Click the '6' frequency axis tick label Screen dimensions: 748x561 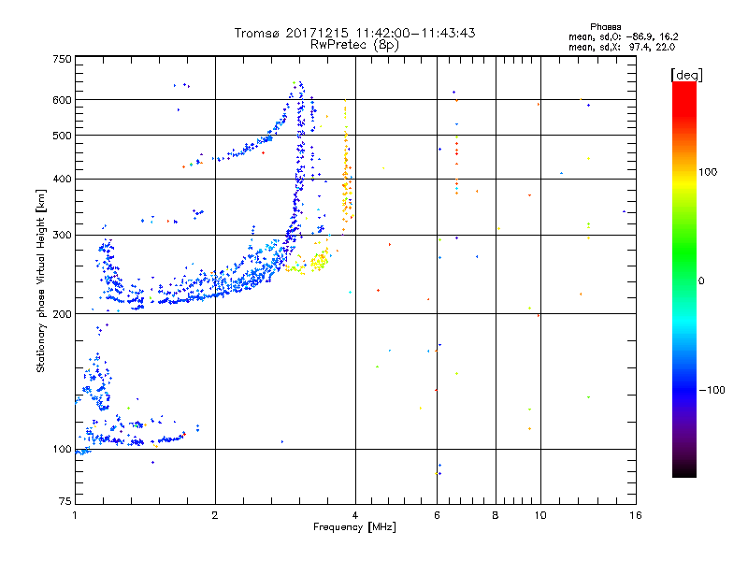(437, 515)
